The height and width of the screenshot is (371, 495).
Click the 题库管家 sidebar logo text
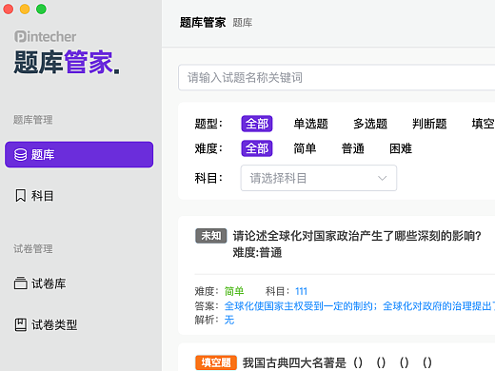click(67, 62)
